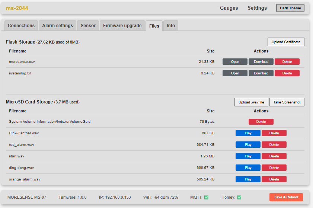
Task: Download the systemlog.txt file
Action: pos(261,73)
